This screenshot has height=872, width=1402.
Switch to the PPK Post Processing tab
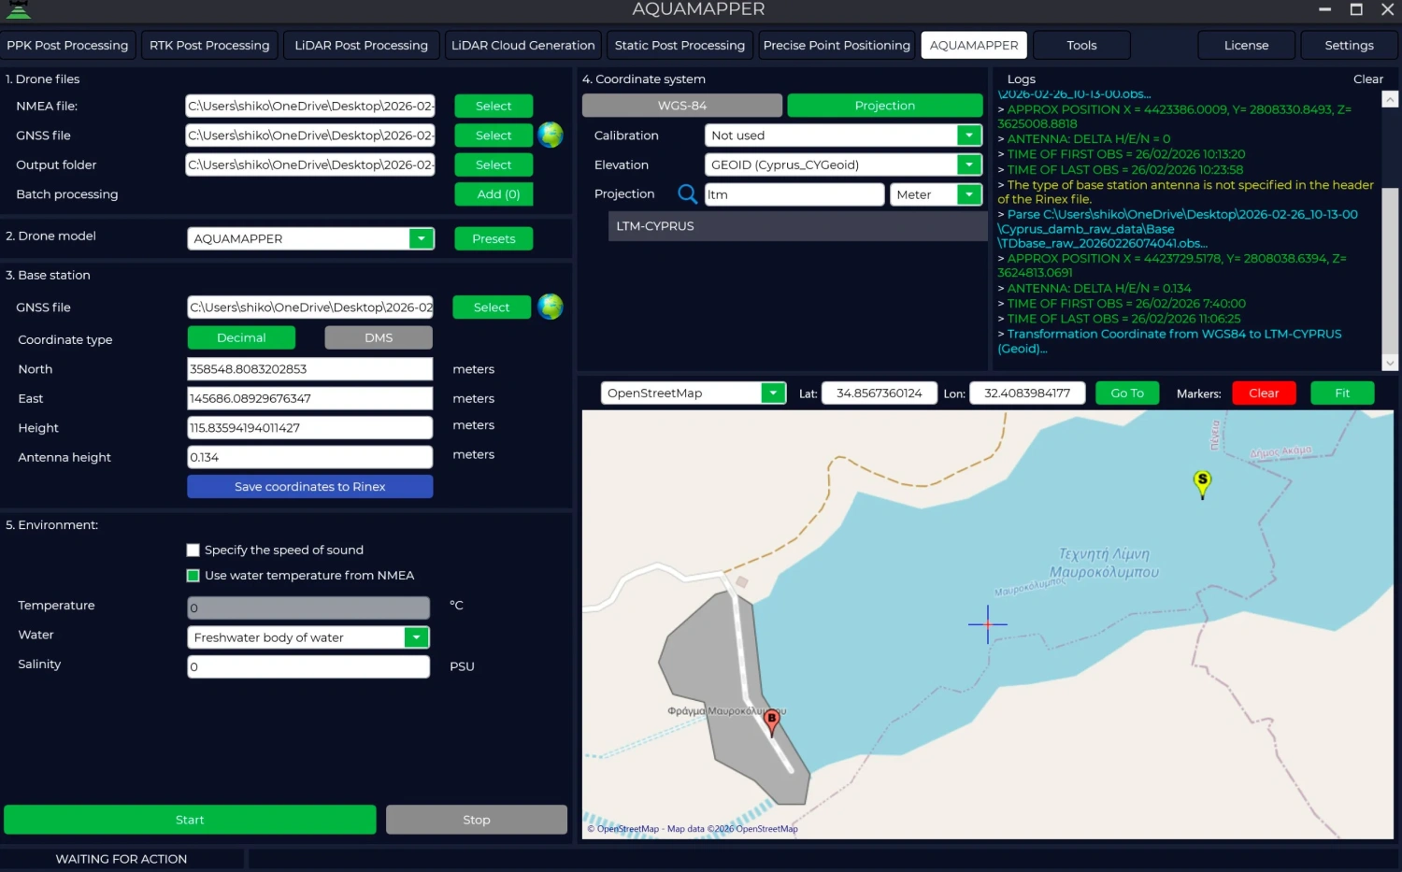[67, 45]
